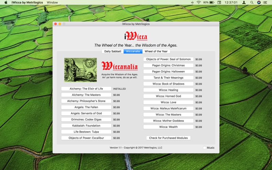Click the battery status icon
The height and width of the screenshot is (170, 272).
(x=212, y=2)
